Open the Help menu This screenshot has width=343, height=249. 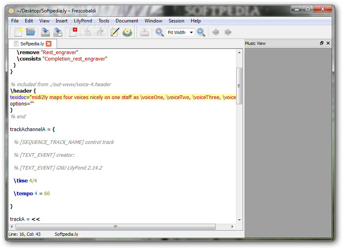[196, 21]
